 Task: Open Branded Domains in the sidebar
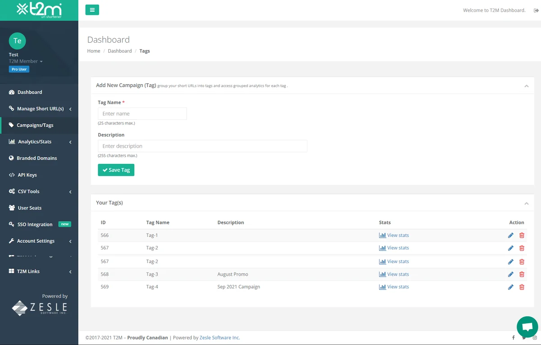[x=37, y=158]
